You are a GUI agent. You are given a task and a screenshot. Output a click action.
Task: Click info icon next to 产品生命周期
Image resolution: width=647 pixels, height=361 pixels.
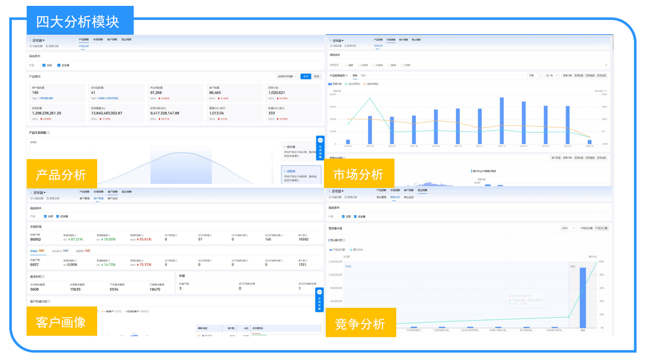coord(48,133)
